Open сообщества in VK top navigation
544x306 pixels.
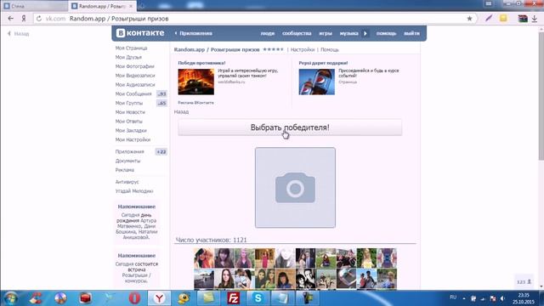pyautogui.click(x=297, y=33)
